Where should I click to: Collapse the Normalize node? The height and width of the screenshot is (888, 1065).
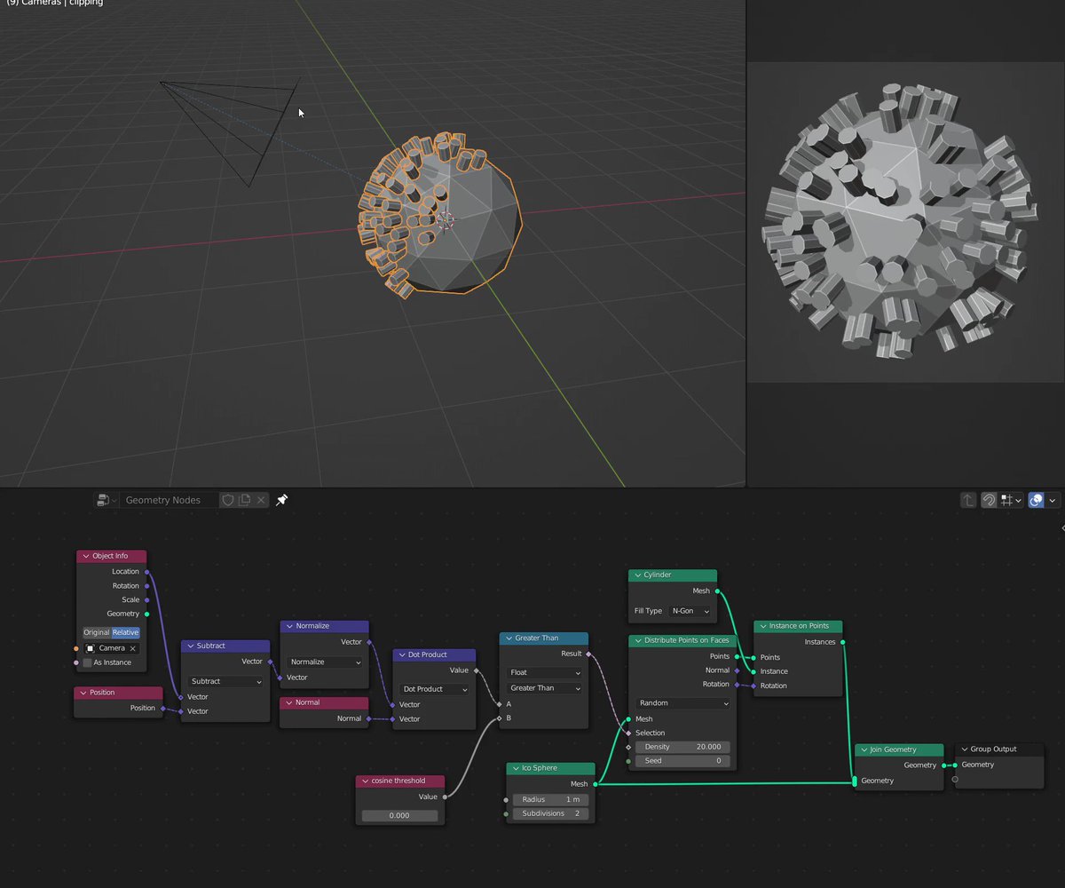pos(289,626)
